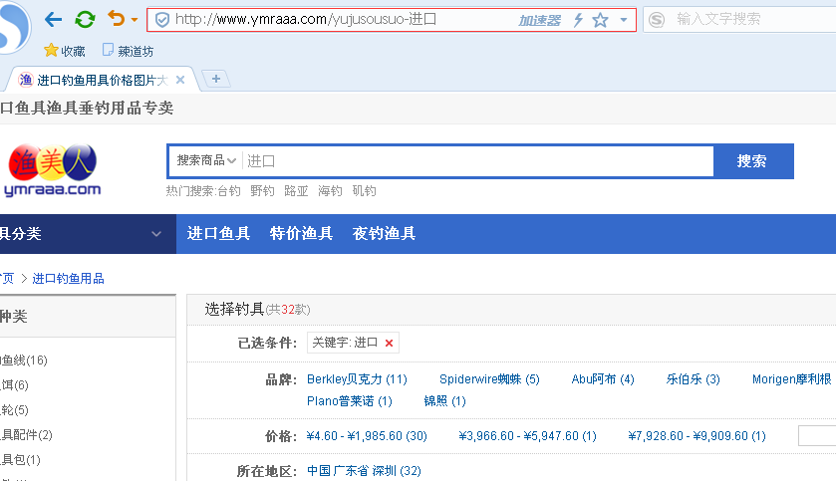Filter by brand Berkley贝克力
Screen dimensions: 836x481
pyautogui.click(x=357, y=379)
